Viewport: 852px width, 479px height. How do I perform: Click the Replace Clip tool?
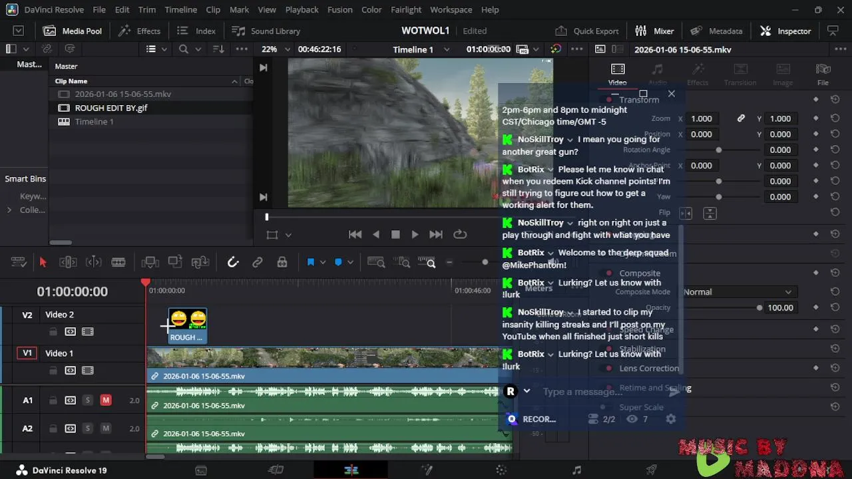(x=200, y=263)
